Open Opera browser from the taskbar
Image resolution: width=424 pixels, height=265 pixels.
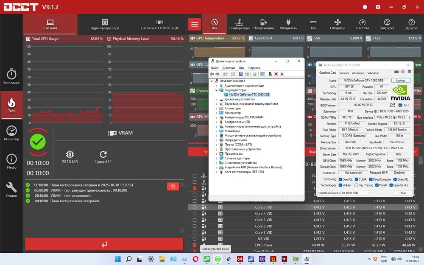point(195,259)
